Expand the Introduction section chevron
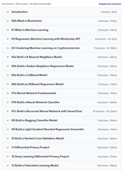The image size is (123, 172). (x=8, y=12)
